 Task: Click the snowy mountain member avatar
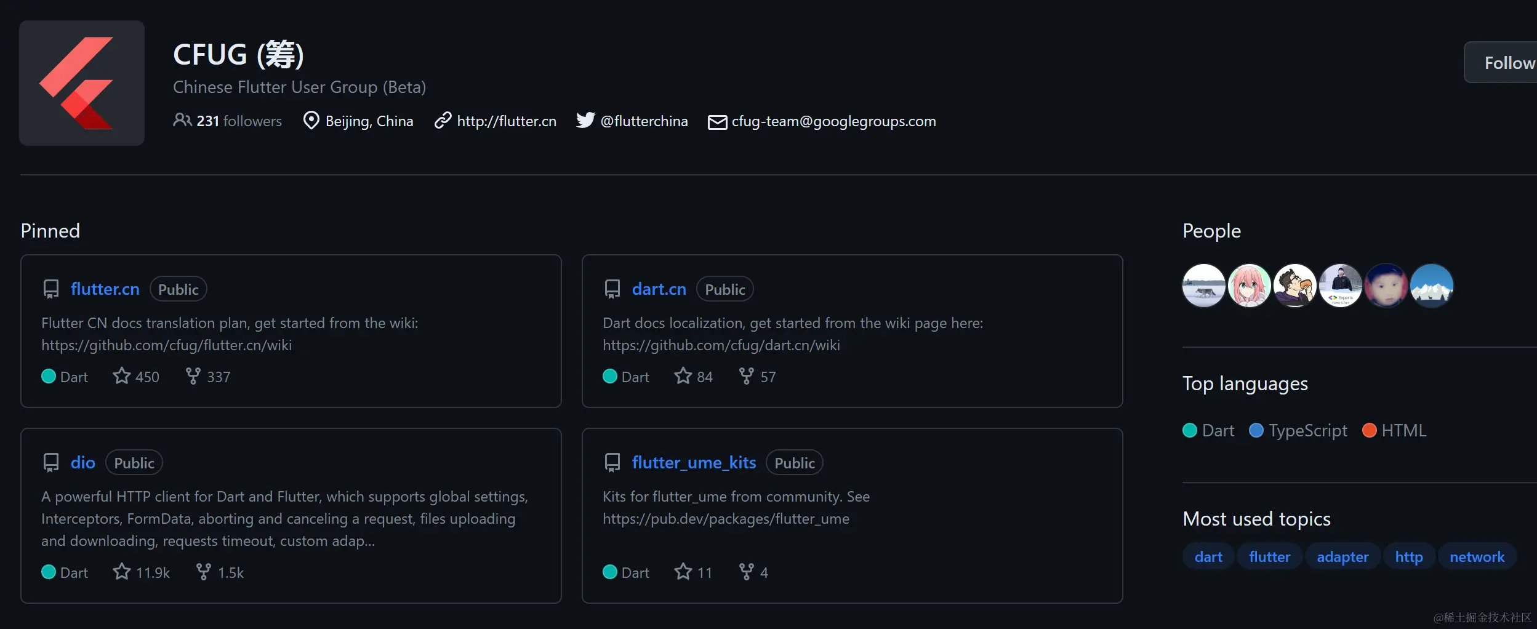click(x=1432, y=286)
